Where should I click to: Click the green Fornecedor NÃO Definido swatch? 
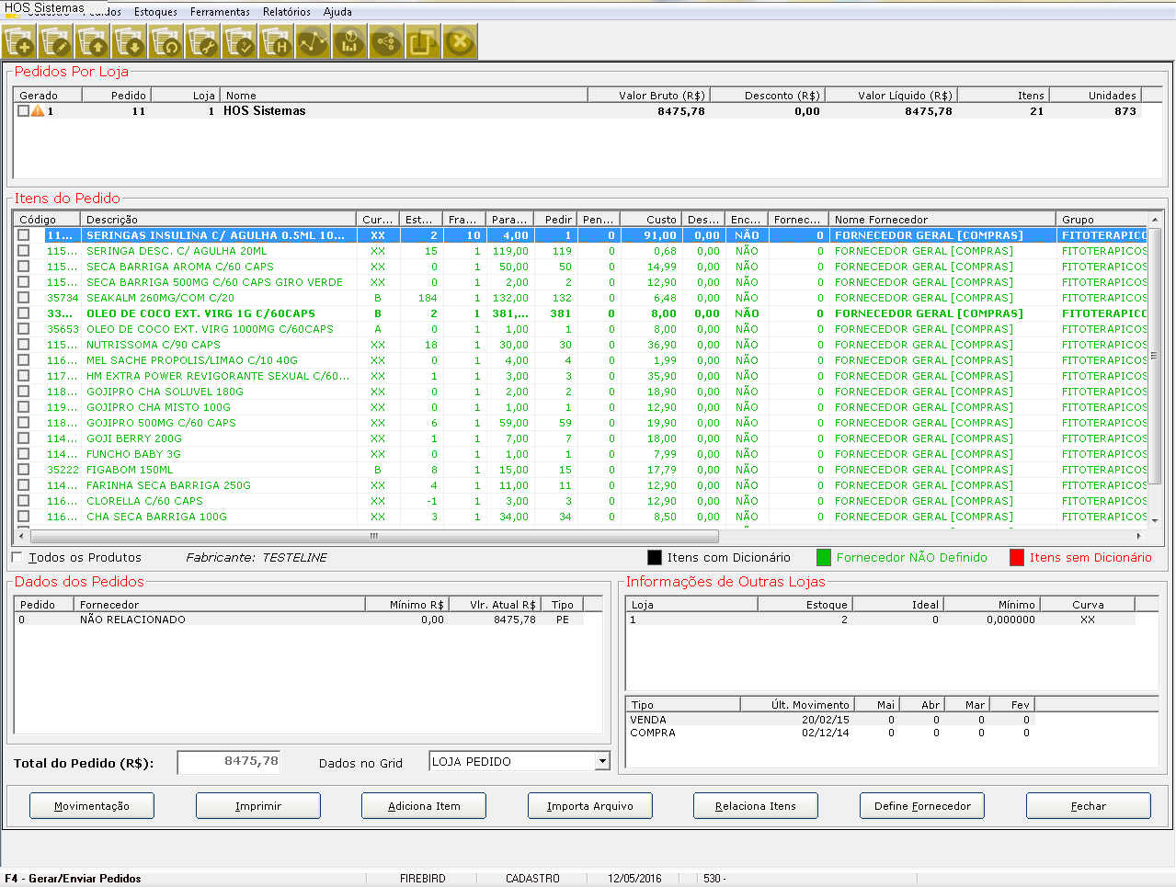(x=823, y=557)
